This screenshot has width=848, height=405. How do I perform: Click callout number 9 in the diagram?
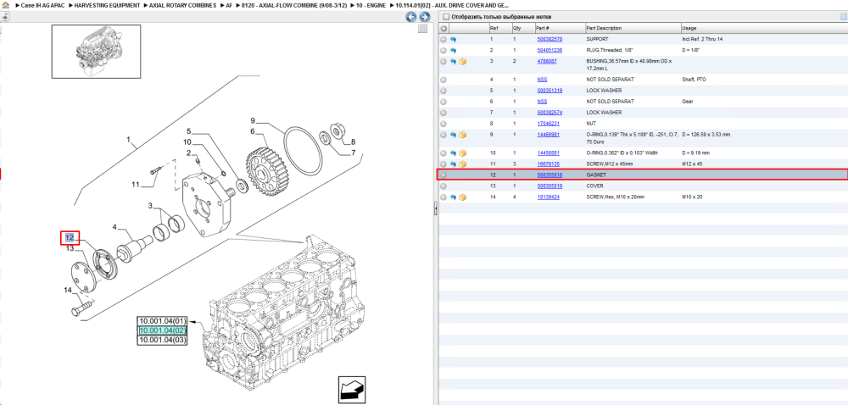253,120
